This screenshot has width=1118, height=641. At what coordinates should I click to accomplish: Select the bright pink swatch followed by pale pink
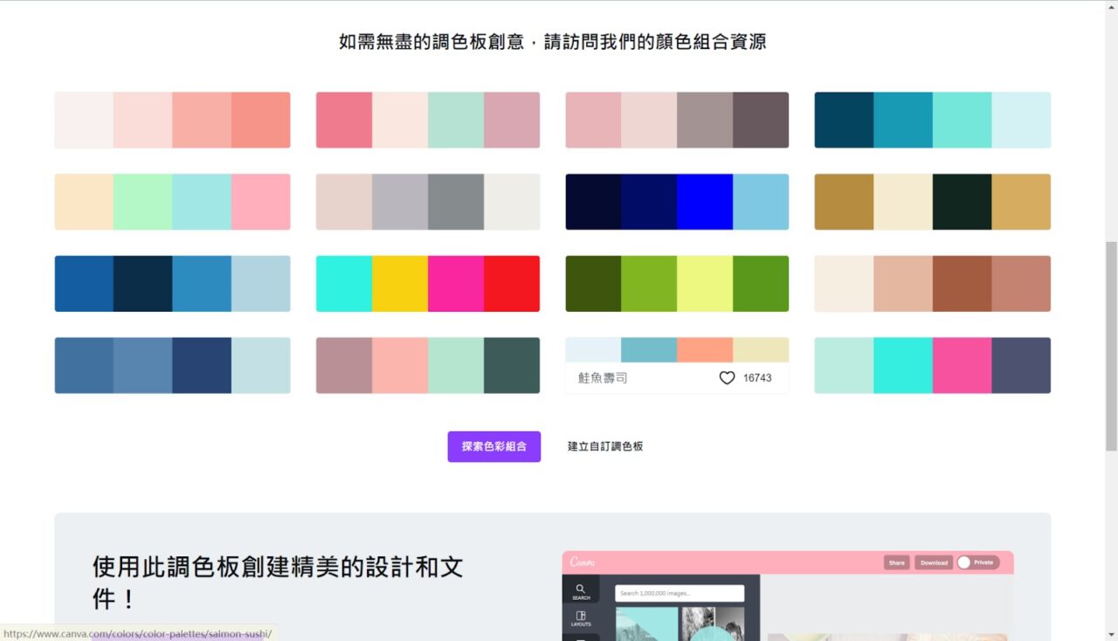pyautogui.click(x=344, y=120)
